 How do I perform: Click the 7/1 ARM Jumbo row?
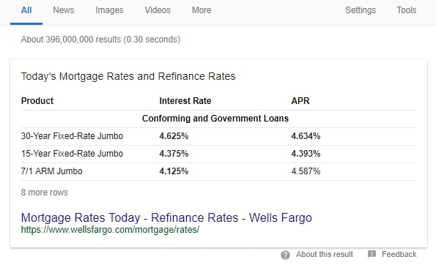point(218,171)
